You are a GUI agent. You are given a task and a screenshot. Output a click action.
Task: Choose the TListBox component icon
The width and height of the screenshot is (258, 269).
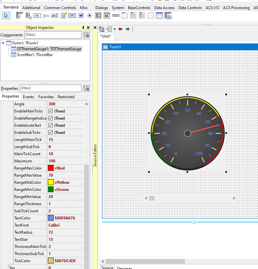tap(98, 16)
